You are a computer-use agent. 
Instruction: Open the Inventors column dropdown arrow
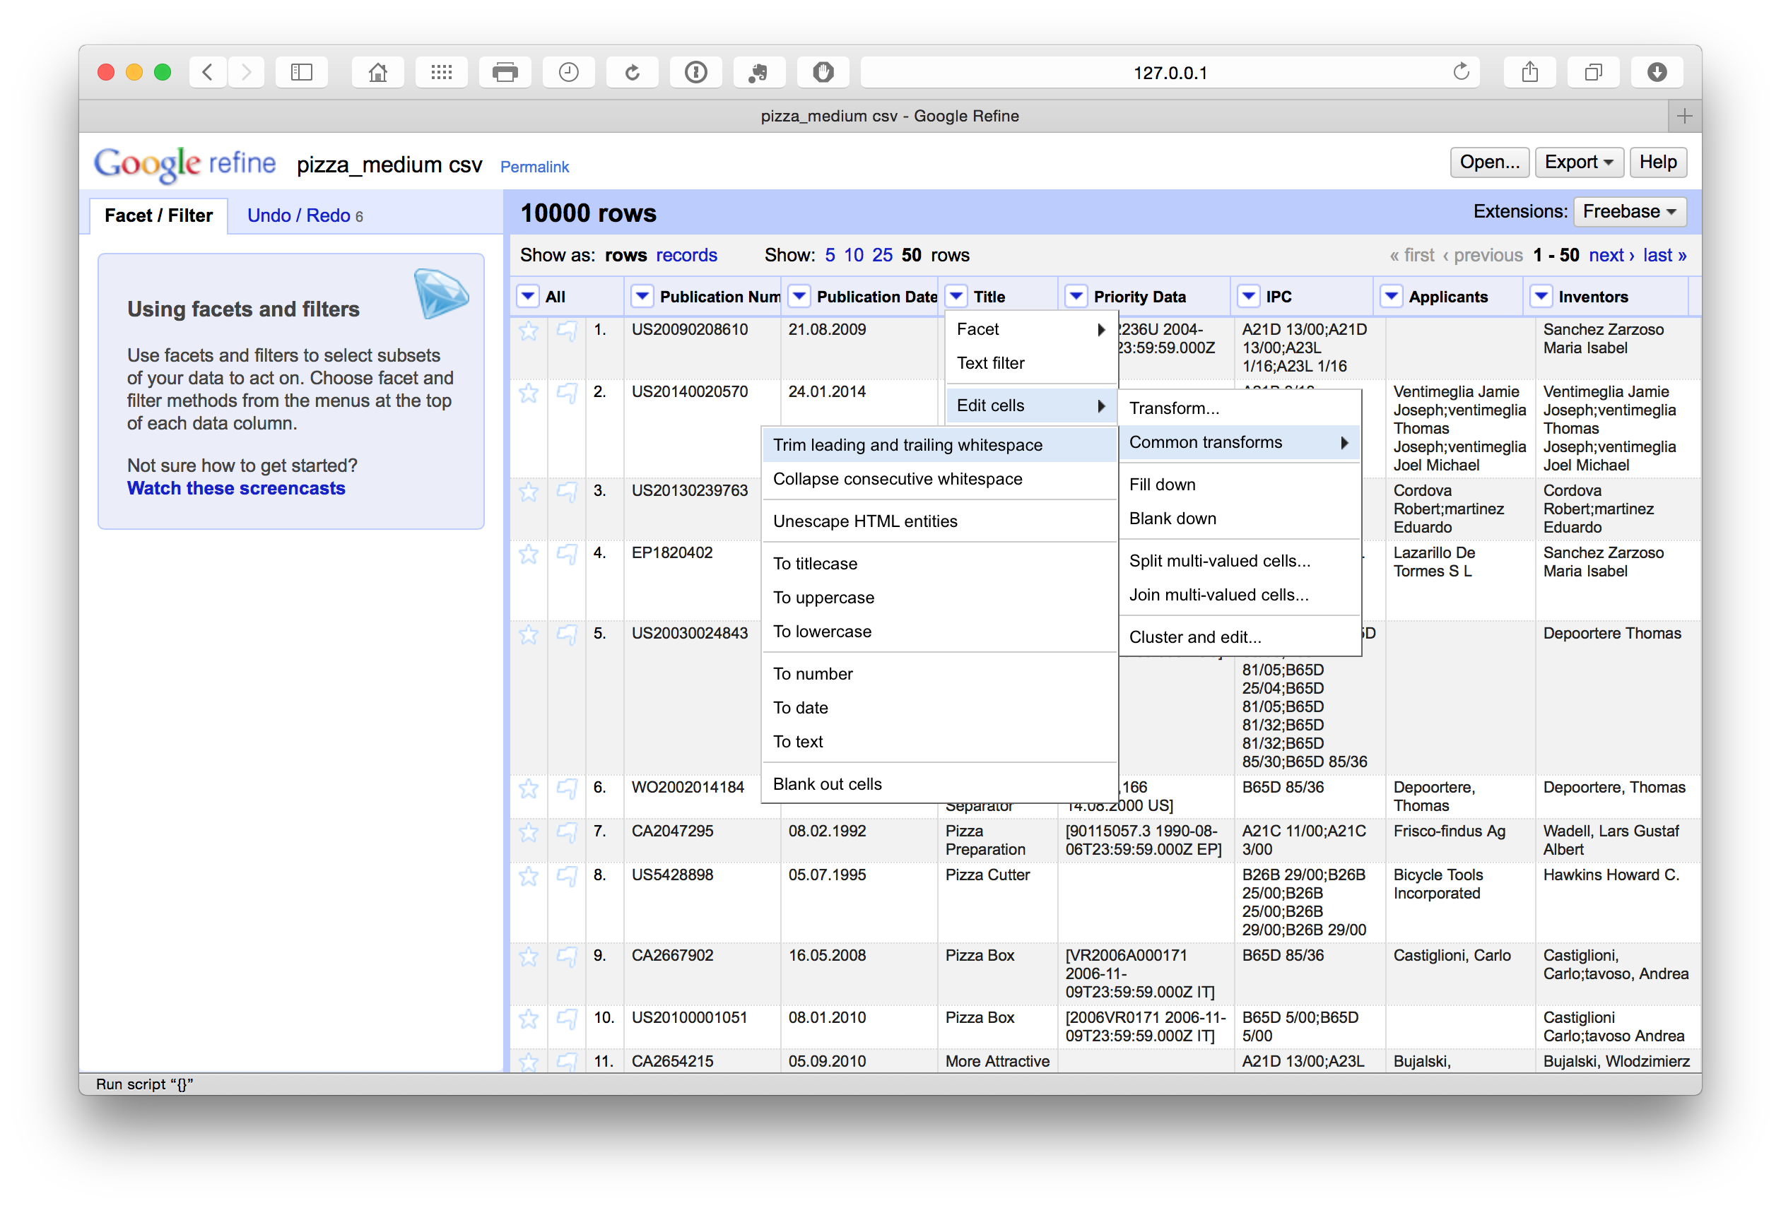click(1541, 297)
